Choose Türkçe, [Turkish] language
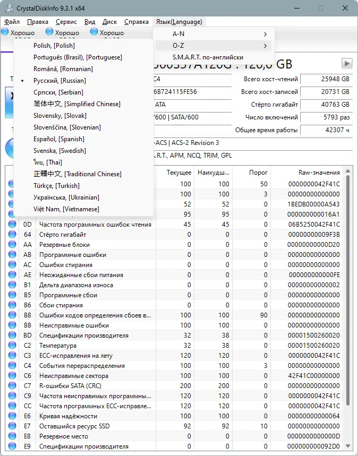This screenshot has height=456, width=358. pyautogui.click(x=84, y=186)
